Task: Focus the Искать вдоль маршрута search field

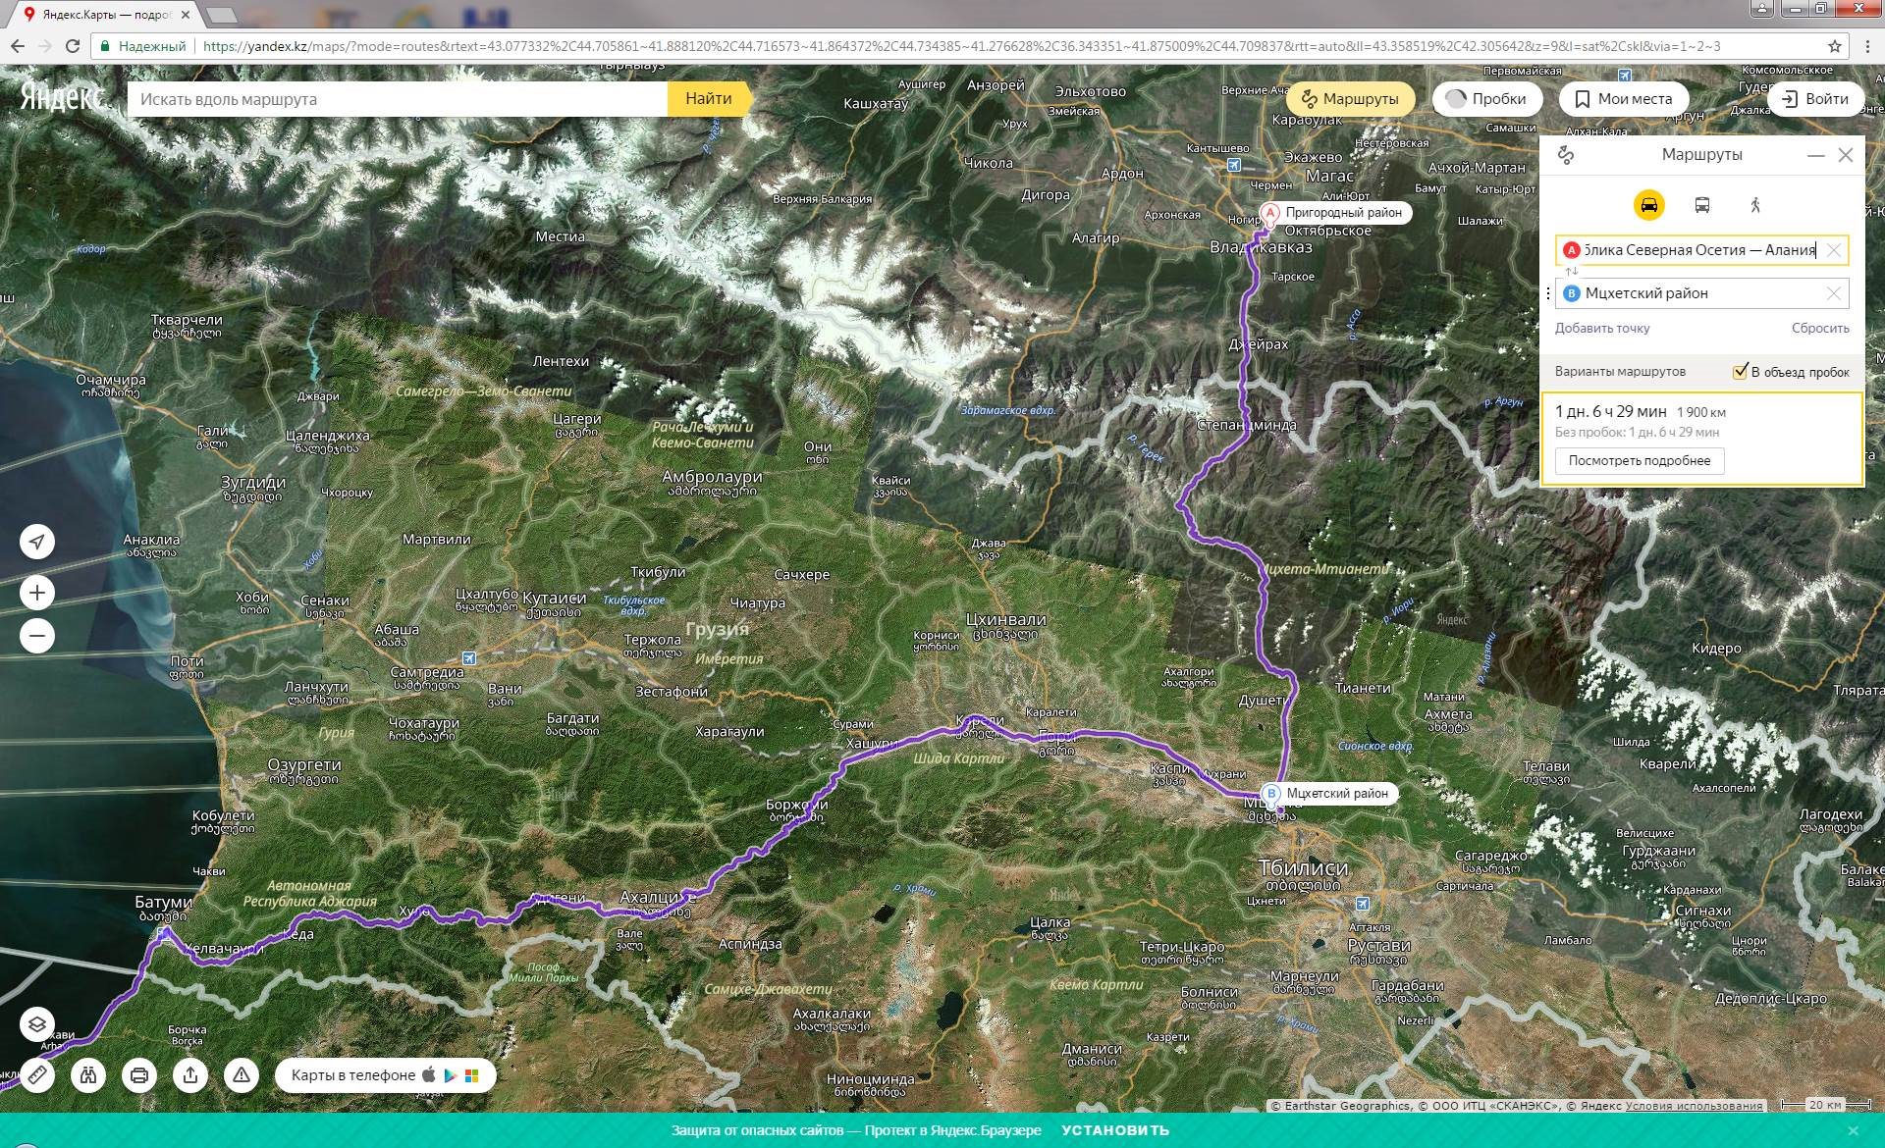Action: point(398,99)
